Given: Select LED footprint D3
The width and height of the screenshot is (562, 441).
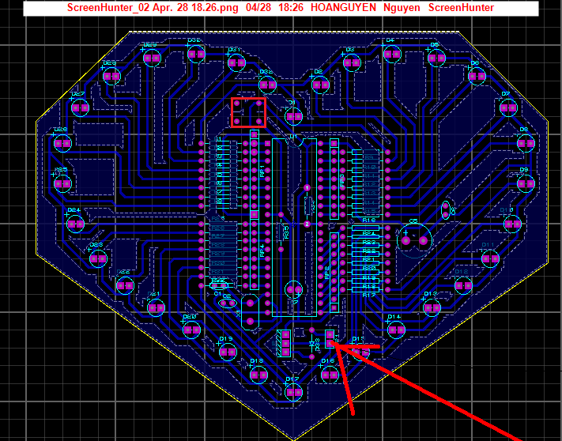Looking at the screenshot, I should point(352,63).
